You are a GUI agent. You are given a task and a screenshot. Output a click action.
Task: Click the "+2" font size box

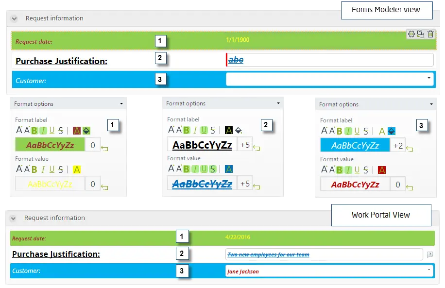click(397, 146)
